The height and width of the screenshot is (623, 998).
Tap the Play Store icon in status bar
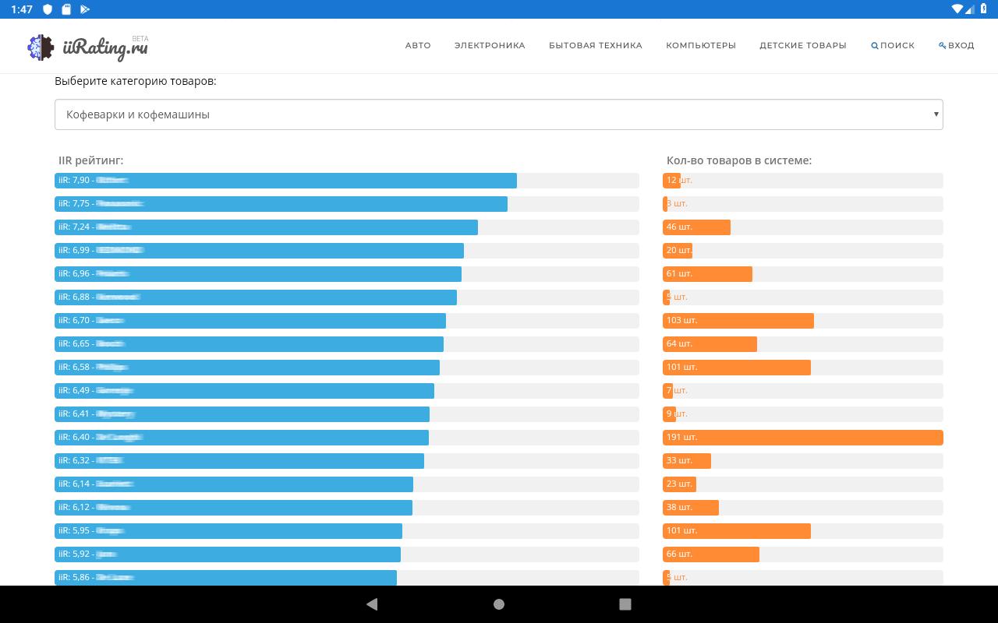[85, 9]
